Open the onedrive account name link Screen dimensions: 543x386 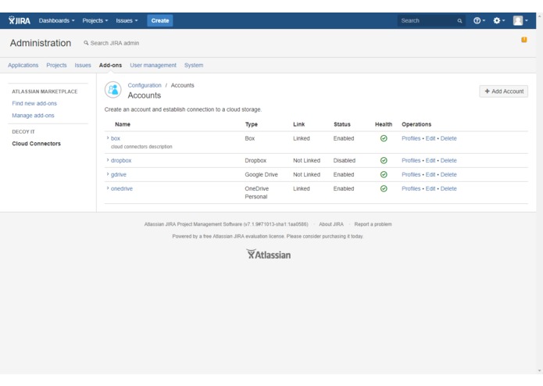[122, 188]
